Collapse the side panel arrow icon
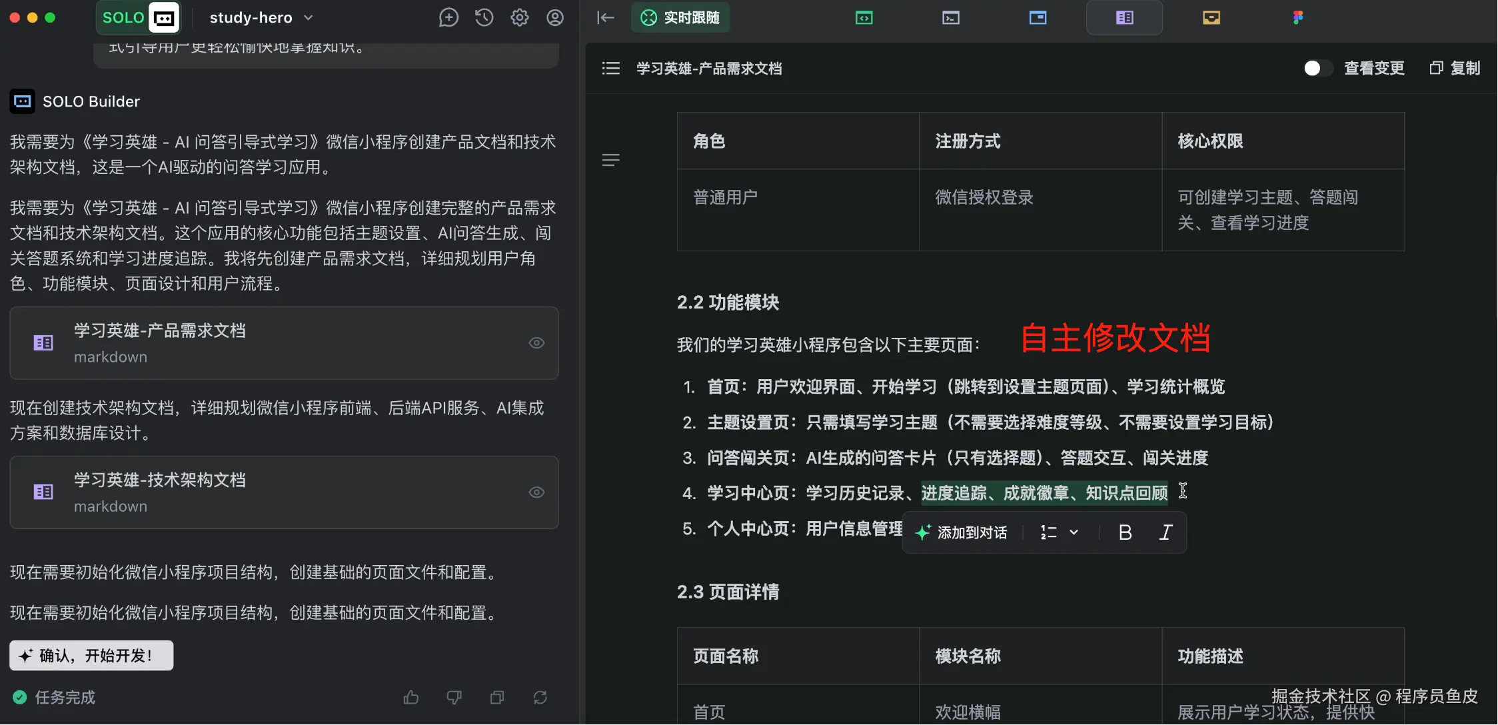Image resolution: width=1498 pixels, height=725 pixels. (x=605, y=18)
